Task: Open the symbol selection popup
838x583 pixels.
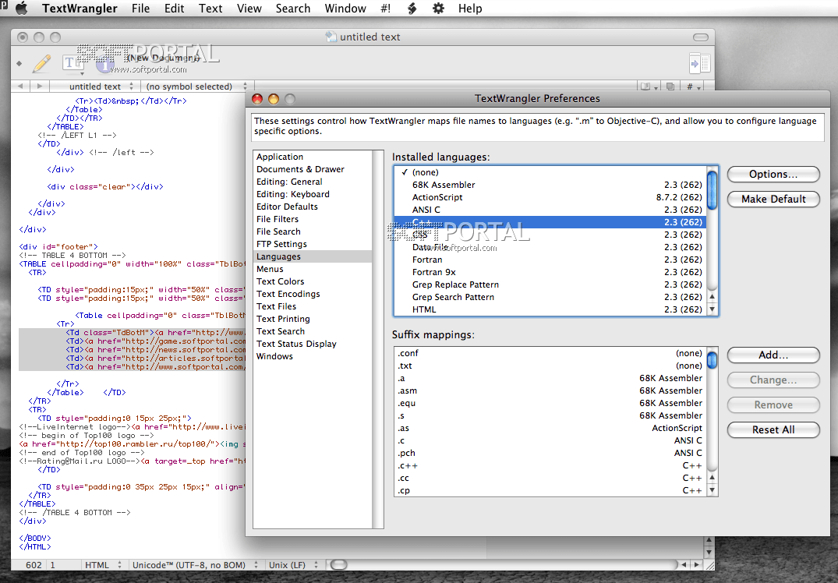Action: (x=196, y=87)
